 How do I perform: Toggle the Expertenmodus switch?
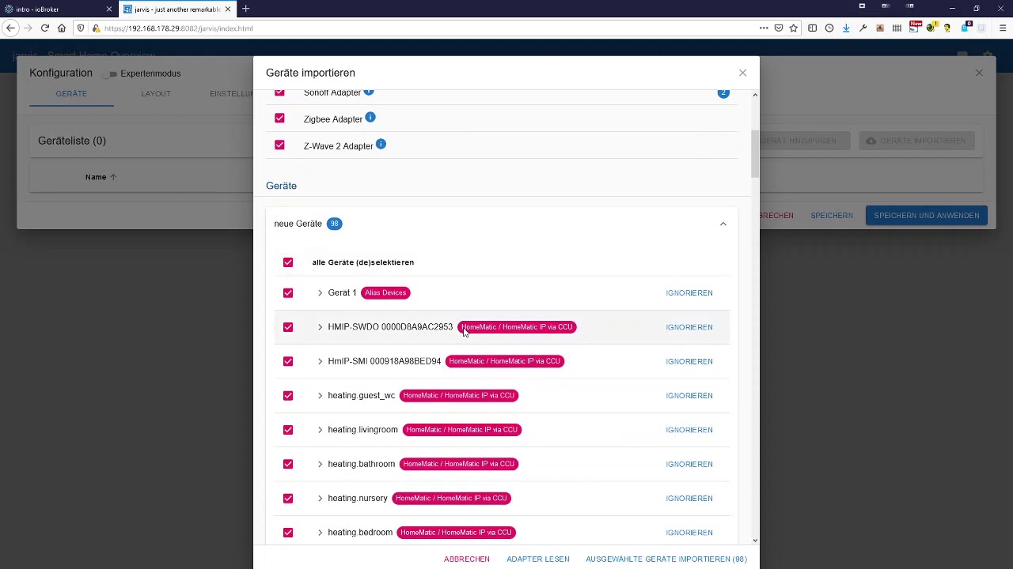click(111, 73)
